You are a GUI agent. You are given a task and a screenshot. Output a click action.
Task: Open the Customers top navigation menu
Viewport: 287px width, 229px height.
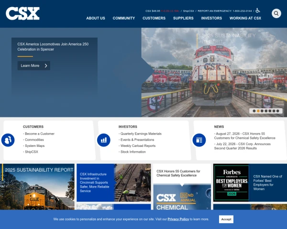click(154, 18)
